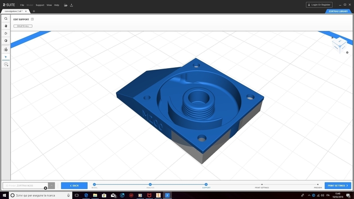Select the arrow pointer tool
The width and height of the screenshot is (354, 199).
[6, 57]
